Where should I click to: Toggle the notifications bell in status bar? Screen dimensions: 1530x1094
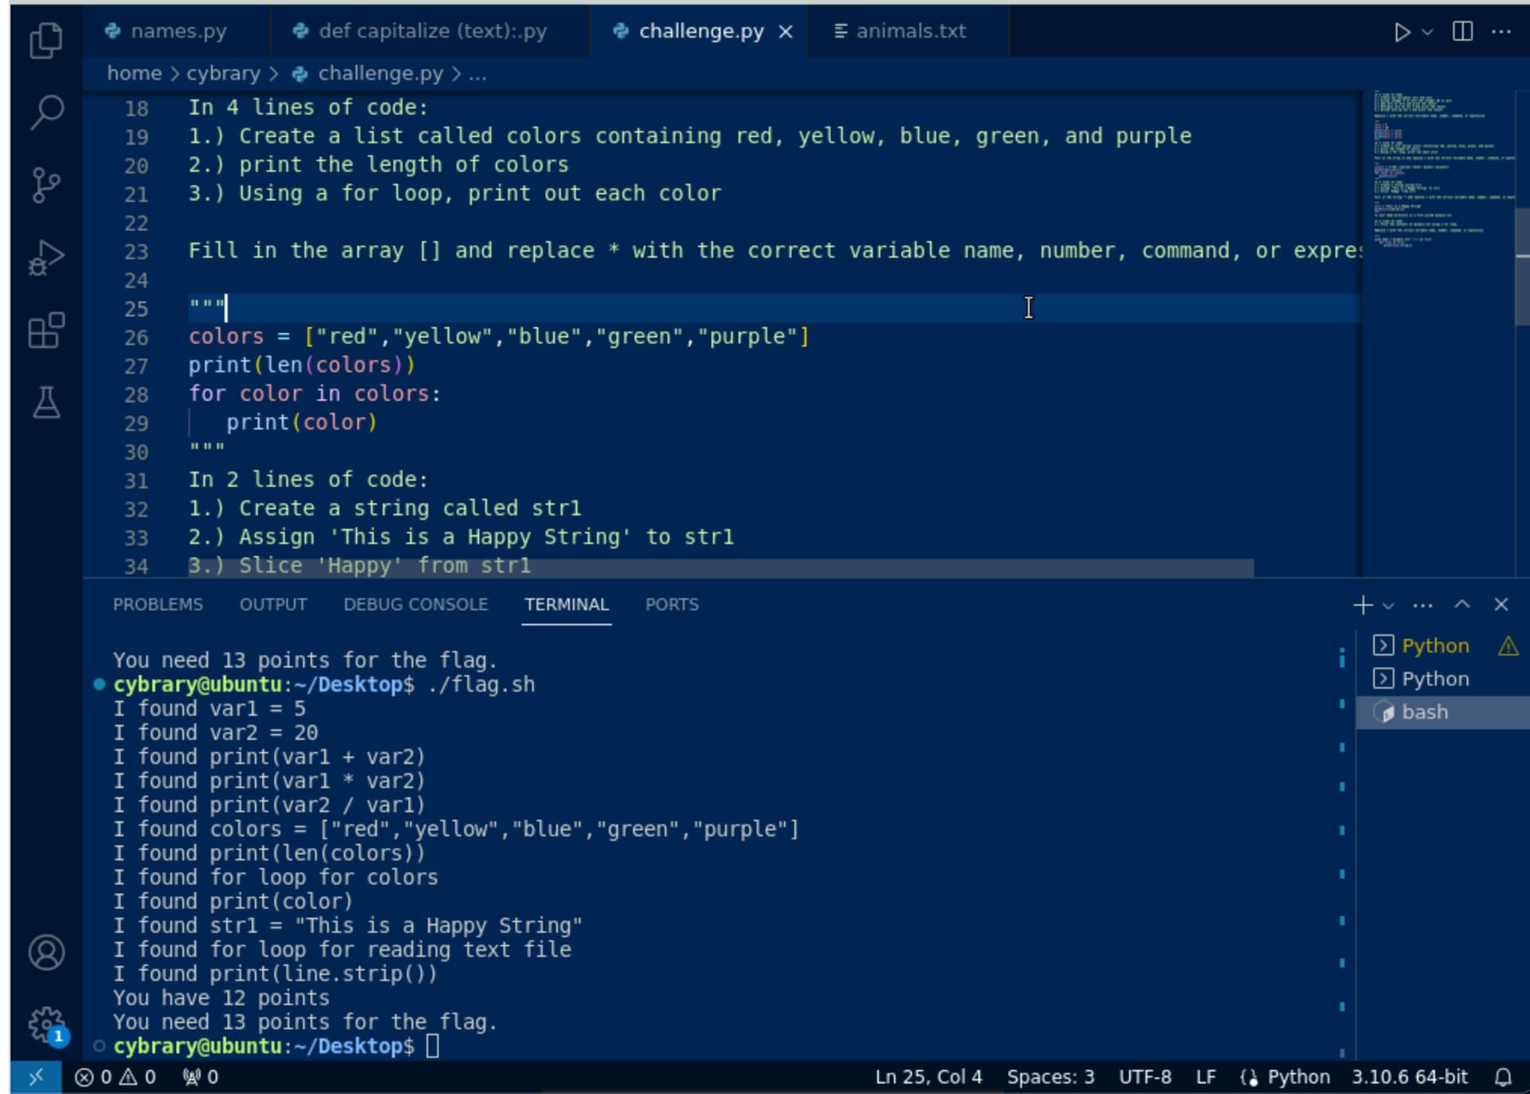1502,1077
